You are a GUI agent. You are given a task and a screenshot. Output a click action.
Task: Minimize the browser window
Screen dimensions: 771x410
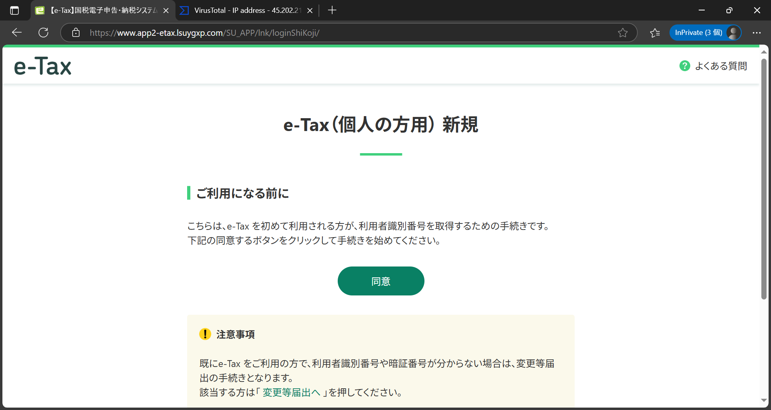tap(702, 10)
